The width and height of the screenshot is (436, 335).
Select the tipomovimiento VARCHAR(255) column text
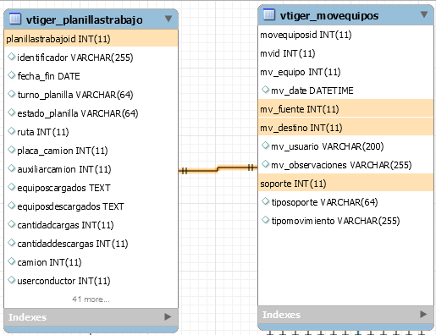tap(335, 221)
